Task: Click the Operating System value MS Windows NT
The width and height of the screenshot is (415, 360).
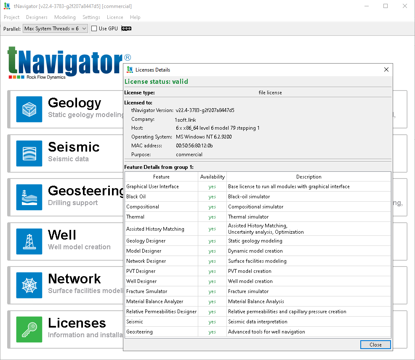Action: coord(204,137)
